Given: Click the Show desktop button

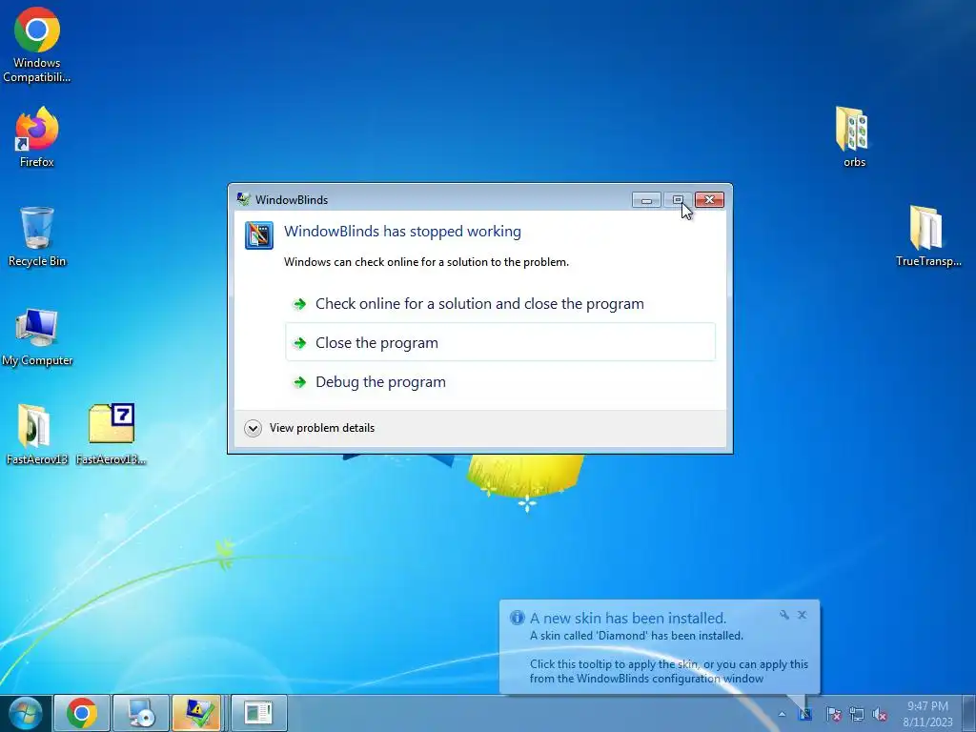Looking at the screenshot, I should click(x=969, y=713).
